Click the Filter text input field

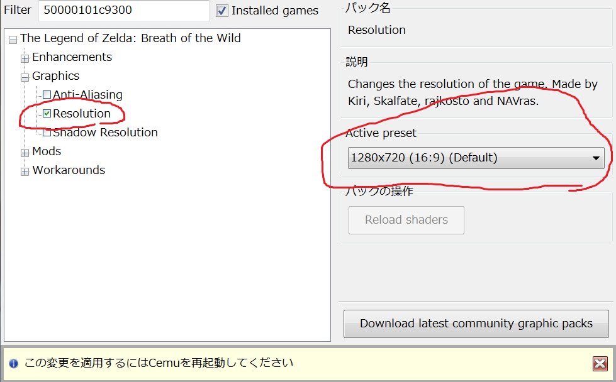point(124,10)
